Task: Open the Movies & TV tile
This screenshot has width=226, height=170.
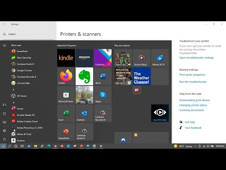Action: (x=160, y=58)
